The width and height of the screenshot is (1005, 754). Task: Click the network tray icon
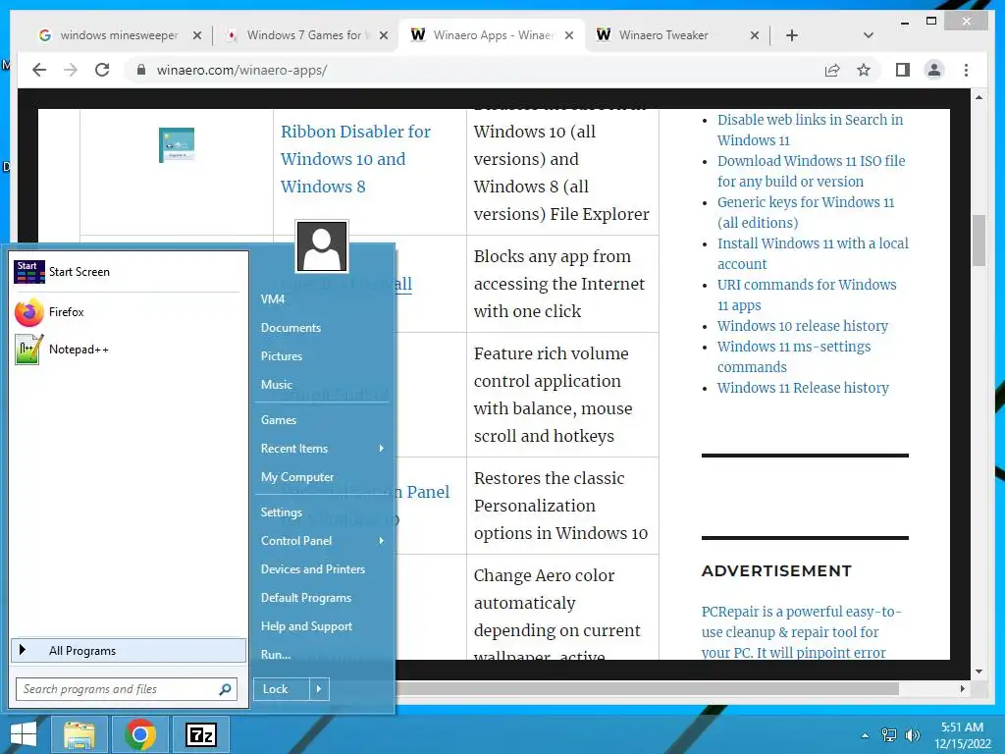click(x=889, y=735)
